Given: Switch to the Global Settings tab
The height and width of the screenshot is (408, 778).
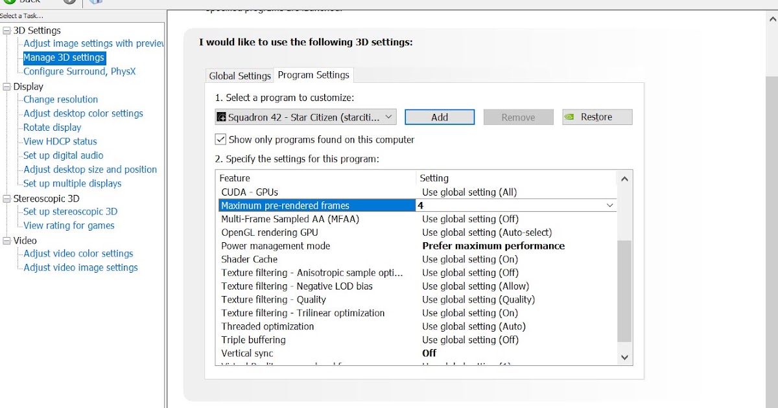Looking at the screenshot, I should click(239, 76).
